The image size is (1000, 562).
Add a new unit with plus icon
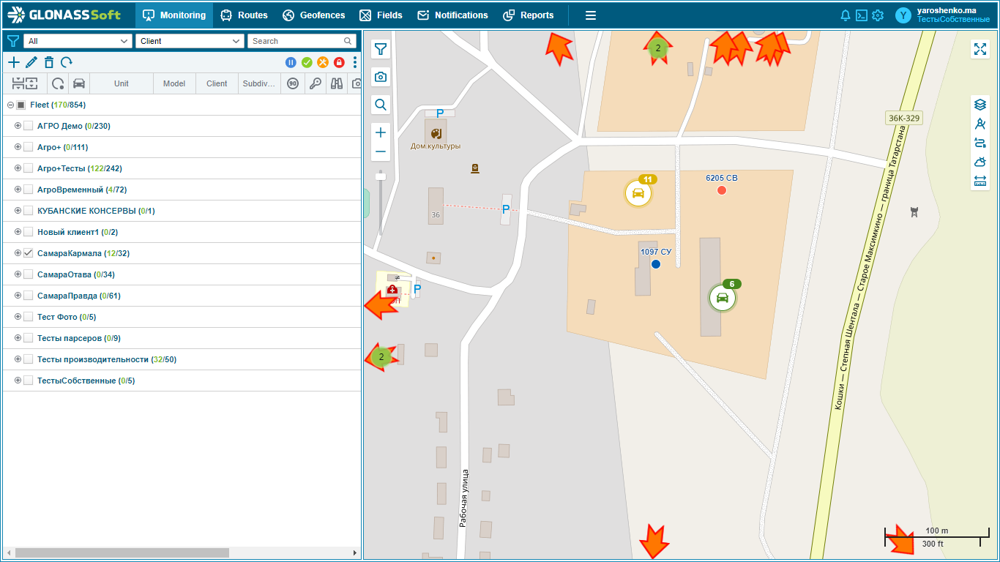(14, 63)
